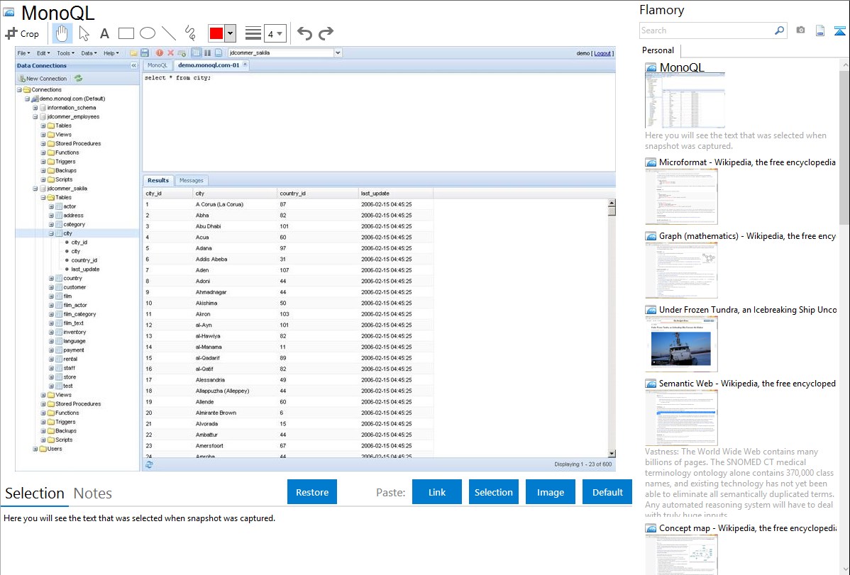This screenshot has width=850, height=575.
Task: Select the Crop tool
Action: (x=22, y=33)
